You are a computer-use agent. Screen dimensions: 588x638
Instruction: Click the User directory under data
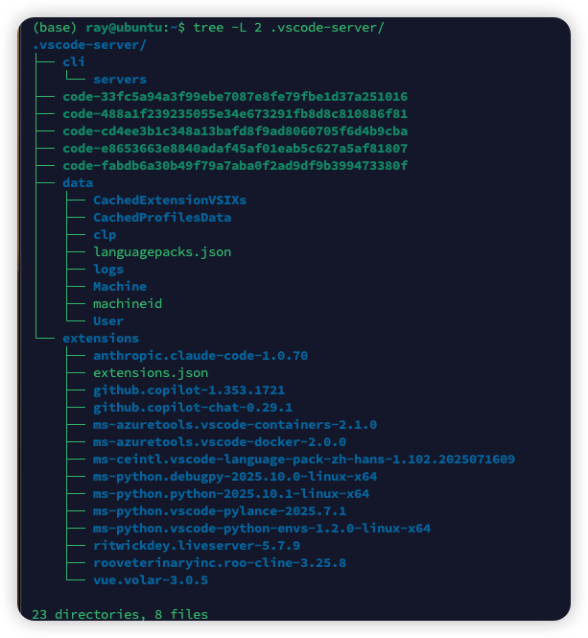108,321
